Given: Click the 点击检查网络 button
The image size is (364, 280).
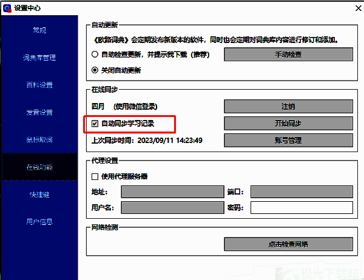Looking at the screenshot, I should click(x=288, y=244).
